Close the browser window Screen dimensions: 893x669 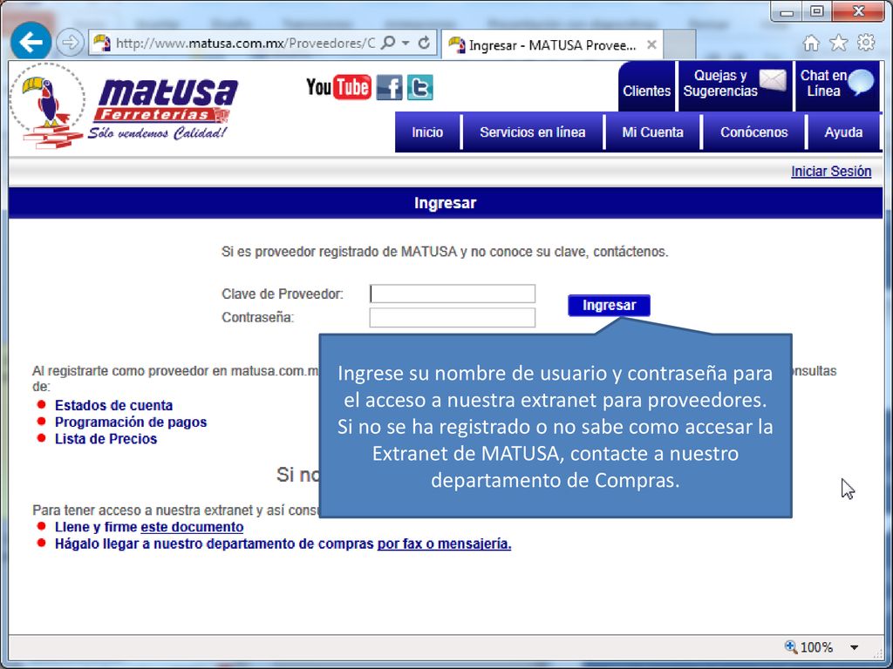858,11
